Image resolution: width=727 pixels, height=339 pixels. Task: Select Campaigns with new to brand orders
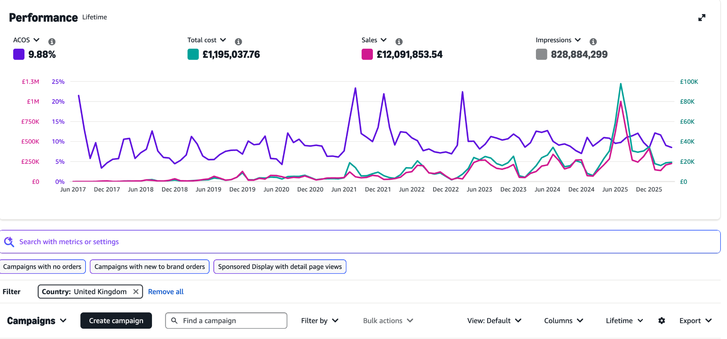tap(150, 267)
